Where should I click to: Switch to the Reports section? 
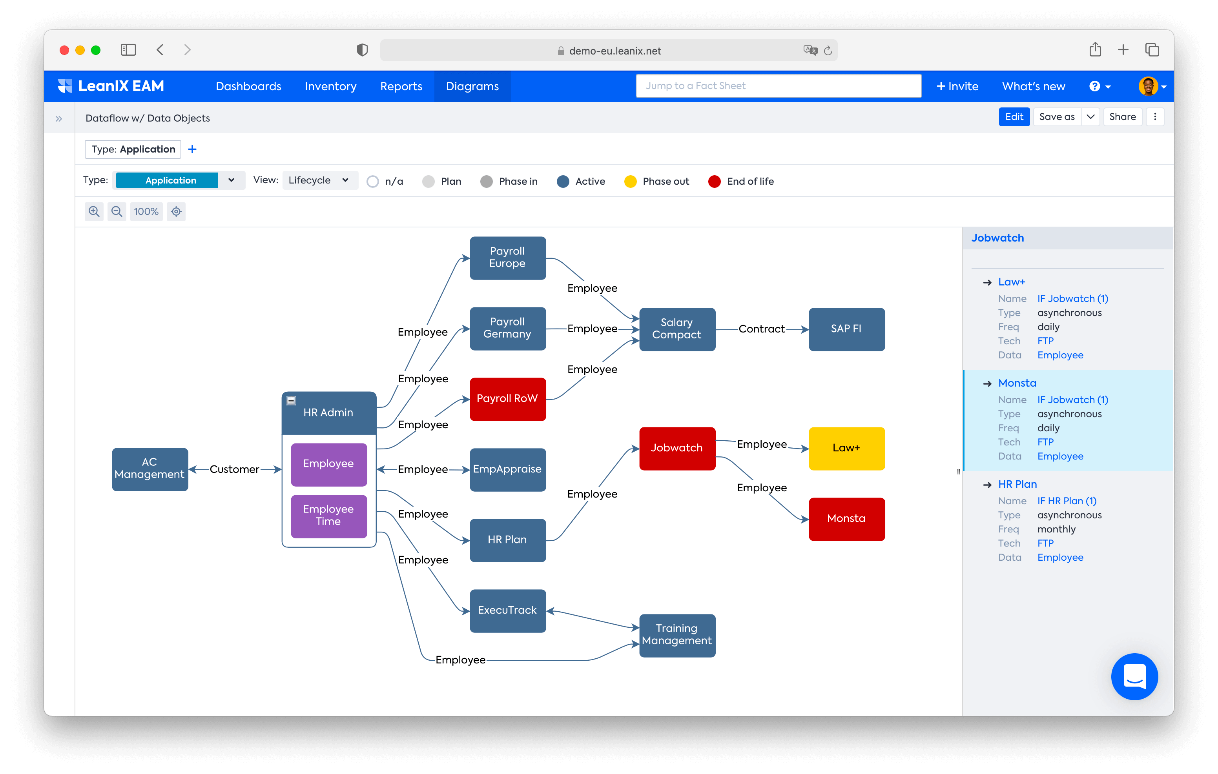pyautogui.click(x=401, y=86)
